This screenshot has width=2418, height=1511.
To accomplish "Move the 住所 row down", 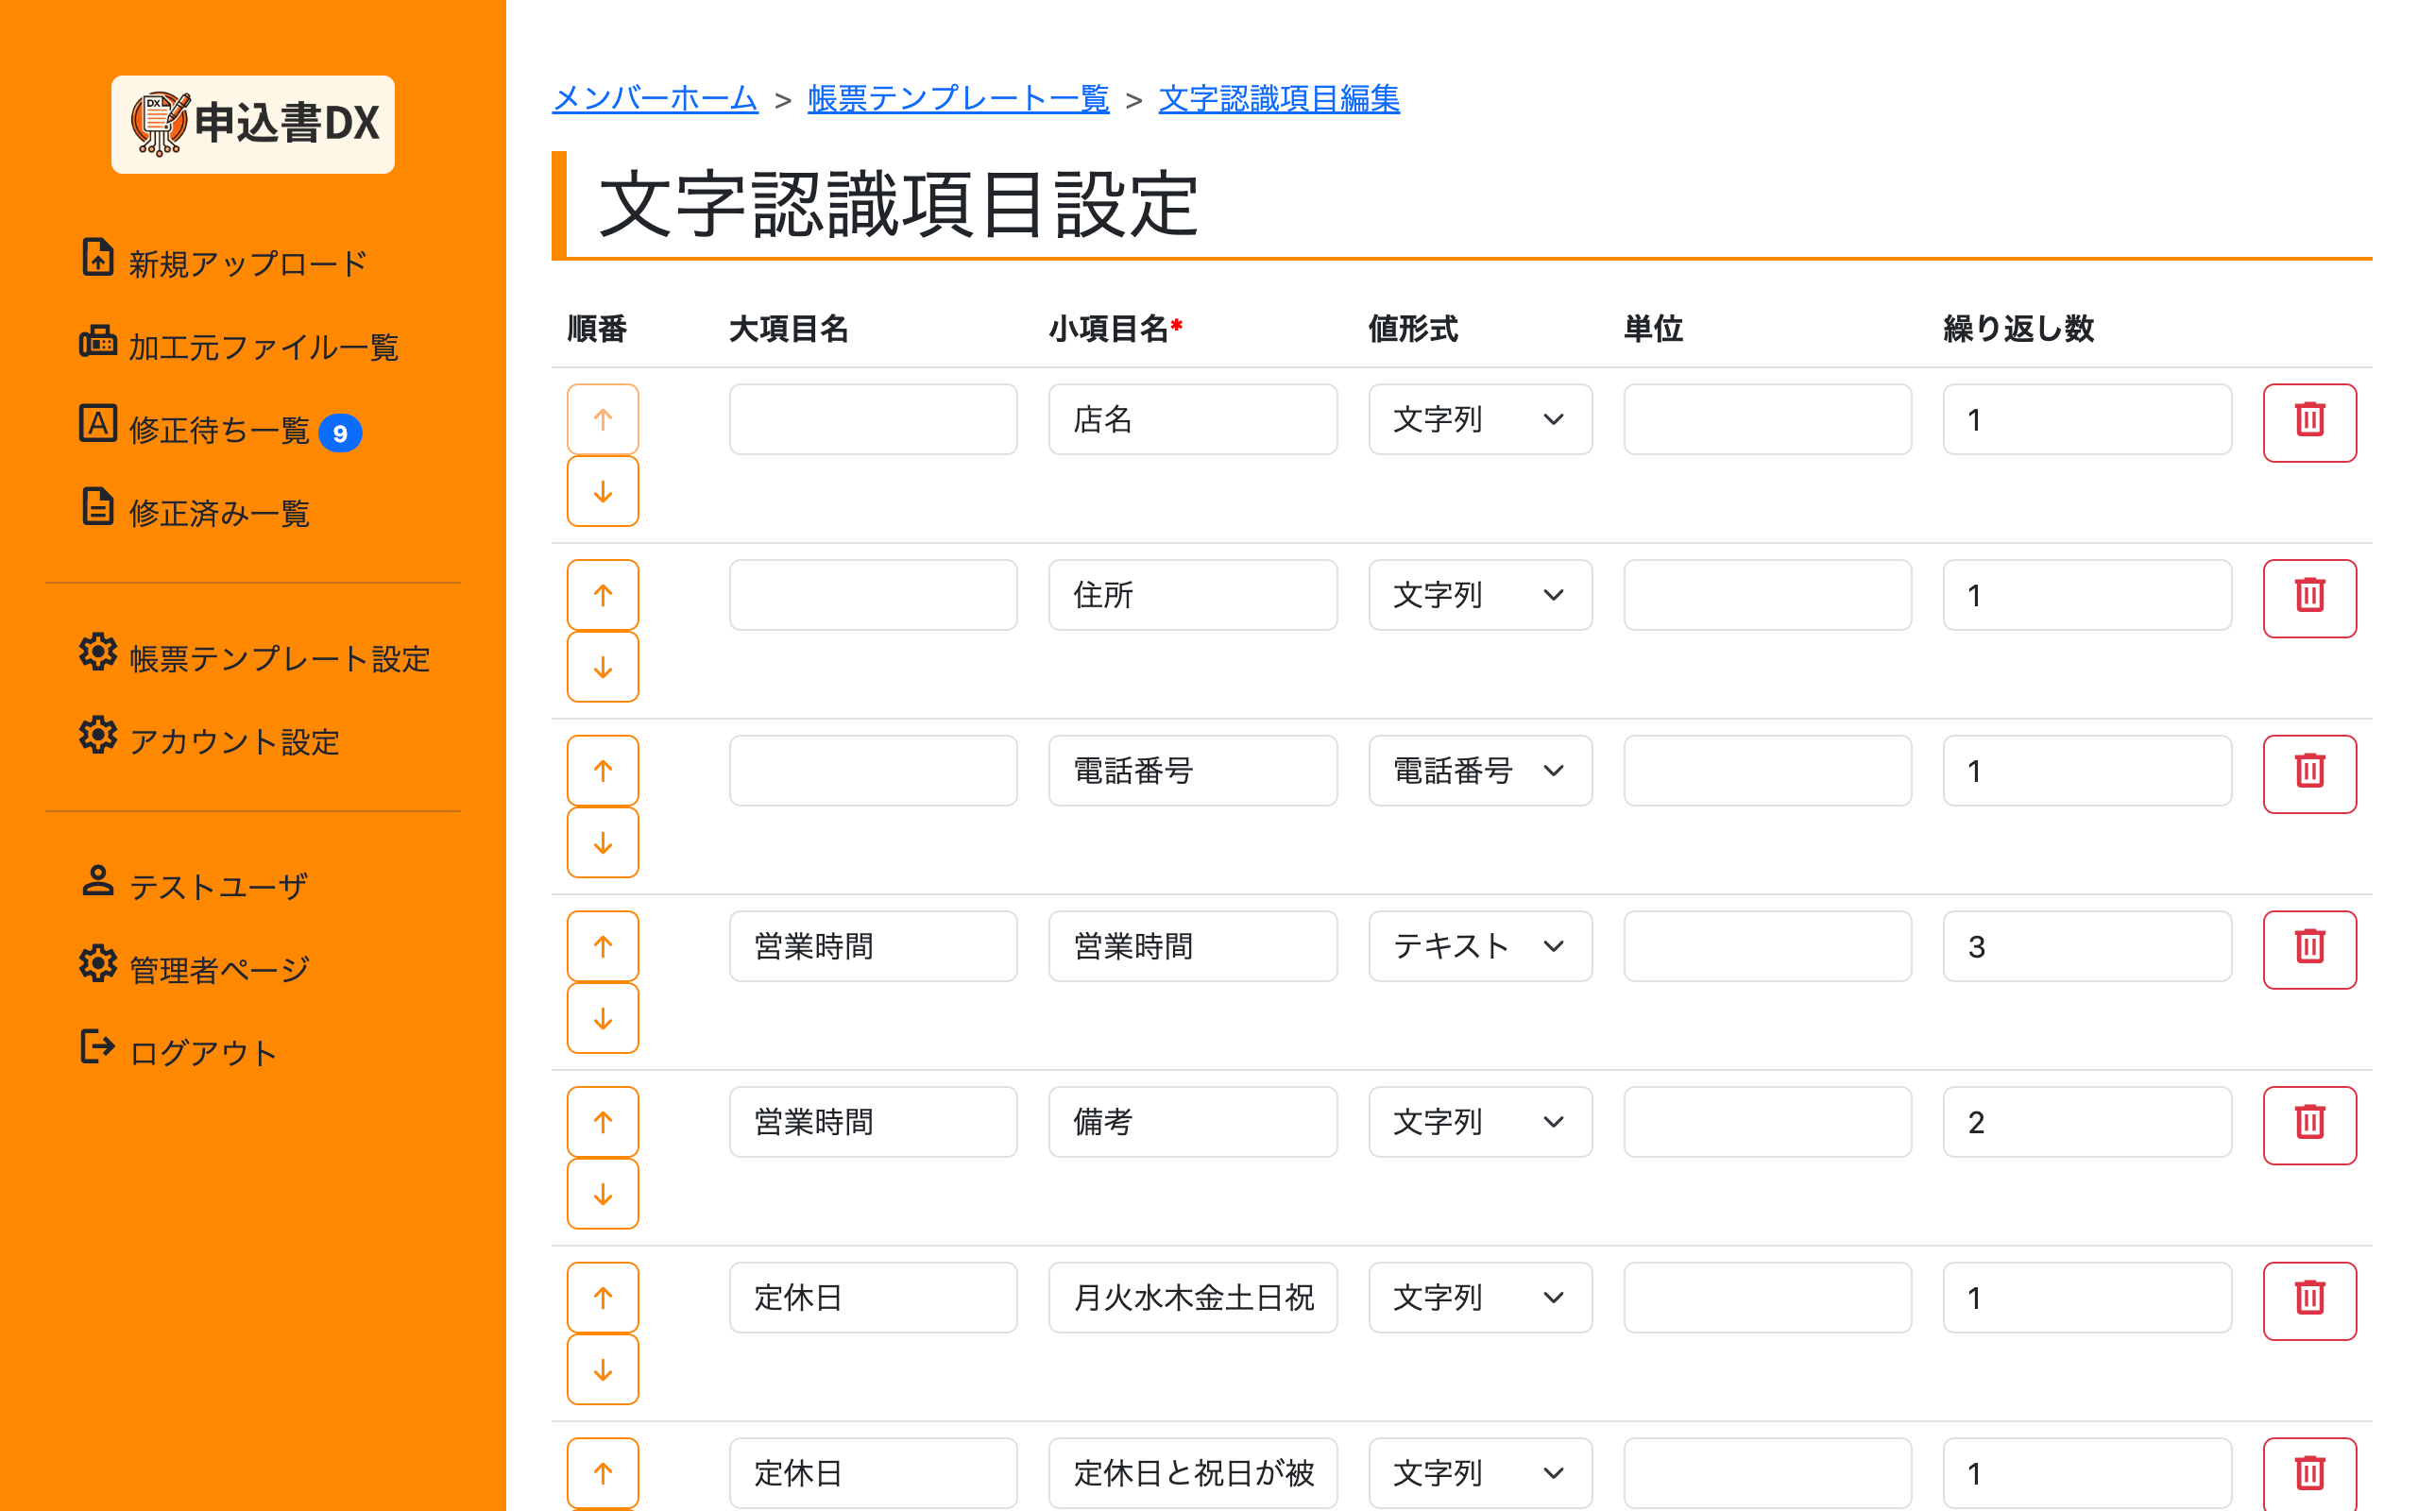I will pyautogui.click(x=603, y=667).
